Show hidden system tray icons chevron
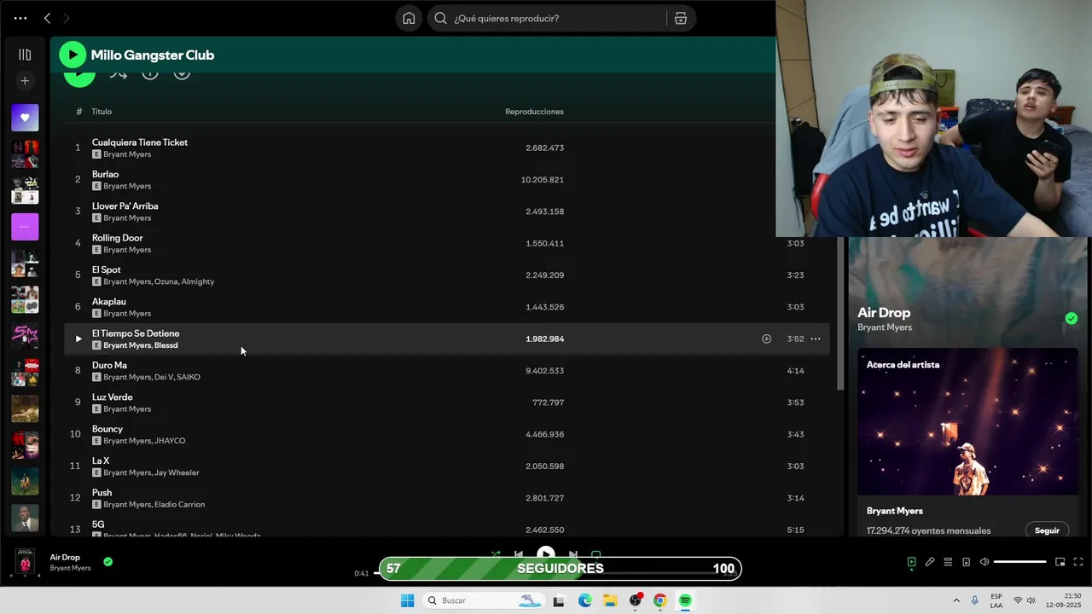The image size is (1092, 614). [955, 600]
